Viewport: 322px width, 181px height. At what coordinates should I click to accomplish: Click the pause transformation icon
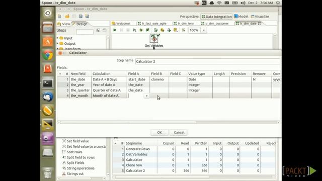[121, 30]
